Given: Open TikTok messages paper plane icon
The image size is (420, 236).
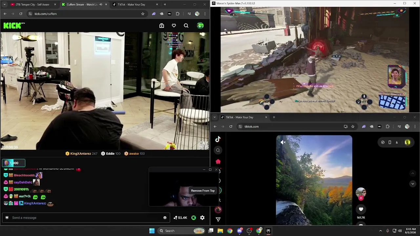Looking at the screenshot, I should 218,219.
